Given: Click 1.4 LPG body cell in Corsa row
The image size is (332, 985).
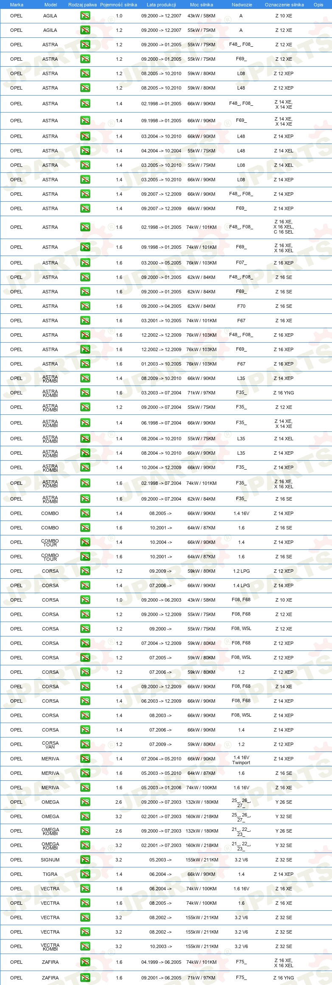Looking at the screenshot, I should coord(241,585).
